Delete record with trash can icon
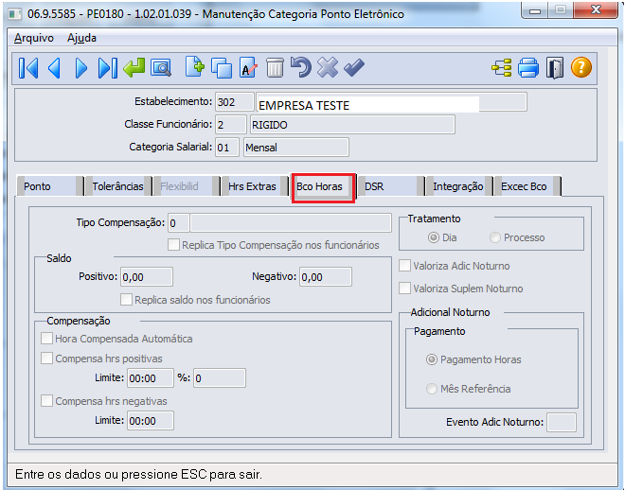Viewport: 625px width, 490px height. coord(275,67)
